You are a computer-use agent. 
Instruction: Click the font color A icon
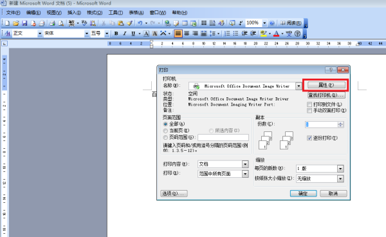277,33
